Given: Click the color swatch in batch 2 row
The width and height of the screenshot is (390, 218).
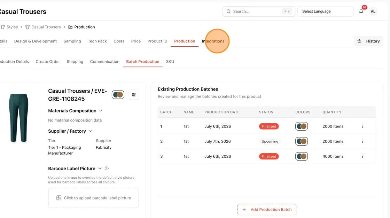Looking at the screenshot, I should click(302, 141).
